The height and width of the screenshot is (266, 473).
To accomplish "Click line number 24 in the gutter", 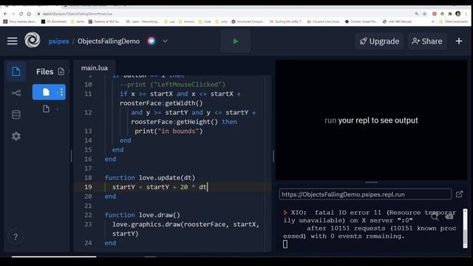I will click(x=88, y=243).
